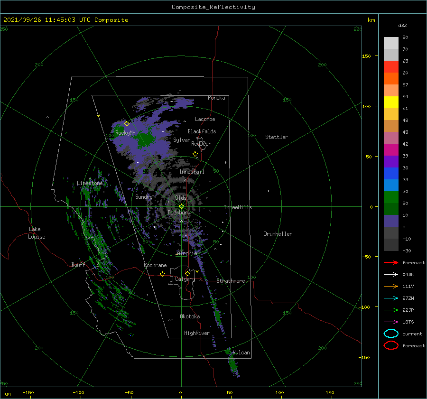Viewport: 427px width, 399px height.
Task: Click the -30 dBZ legend value
Action: pyautogui.click(x=407, y=251)
